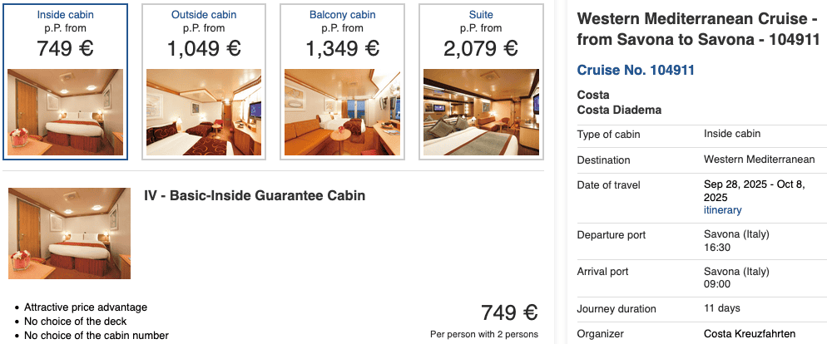Click the Costa Kreuzfahrten organizer name
Screen dimensions: 827x344
pyautogui.click(x=750, y=334)
